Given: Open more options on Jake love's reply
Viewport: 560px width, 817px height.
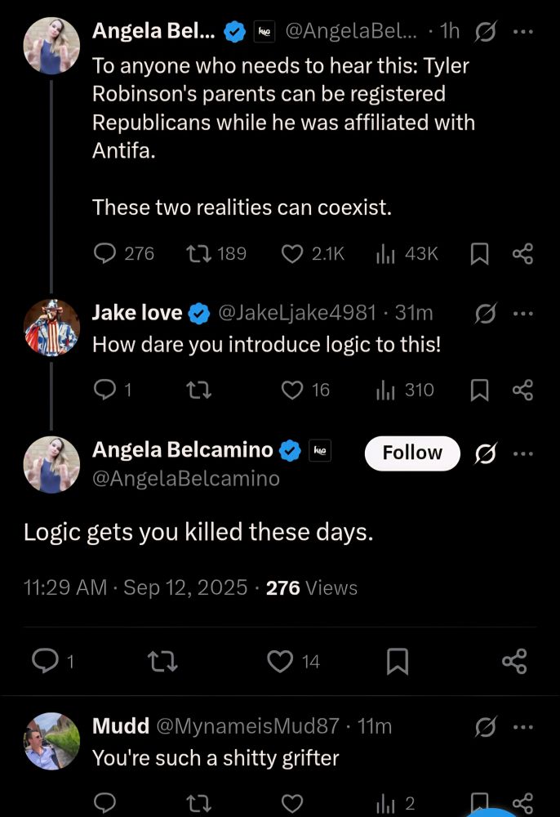Looking at the screenshot, I should point(522,313).
